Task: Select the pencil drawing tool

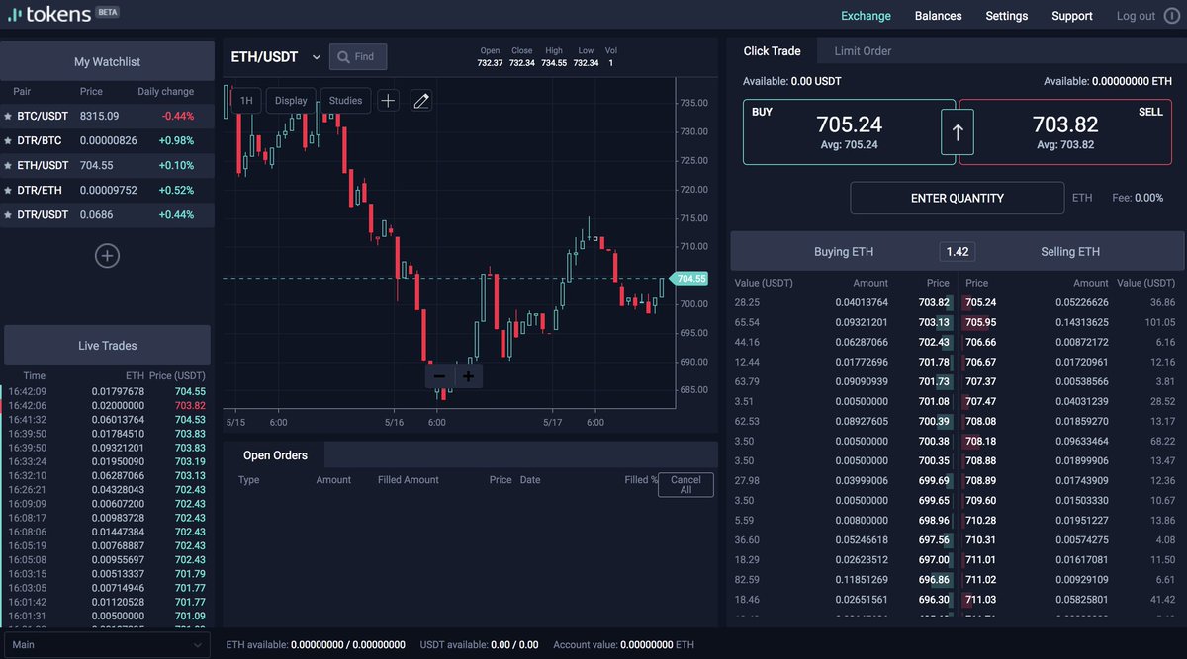Action: point(421,100)
